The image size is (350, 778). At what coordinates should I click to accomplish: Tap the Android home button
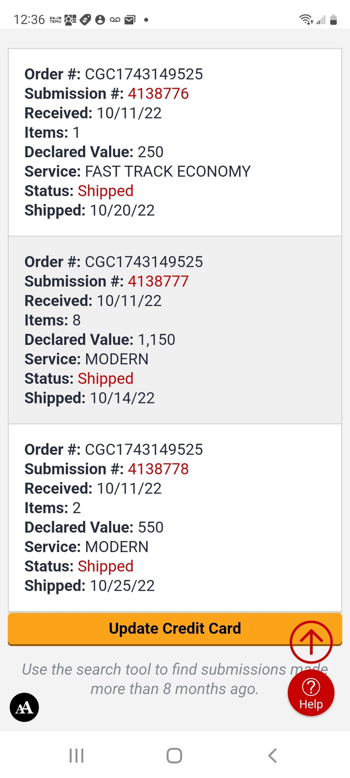pos(174,756)
